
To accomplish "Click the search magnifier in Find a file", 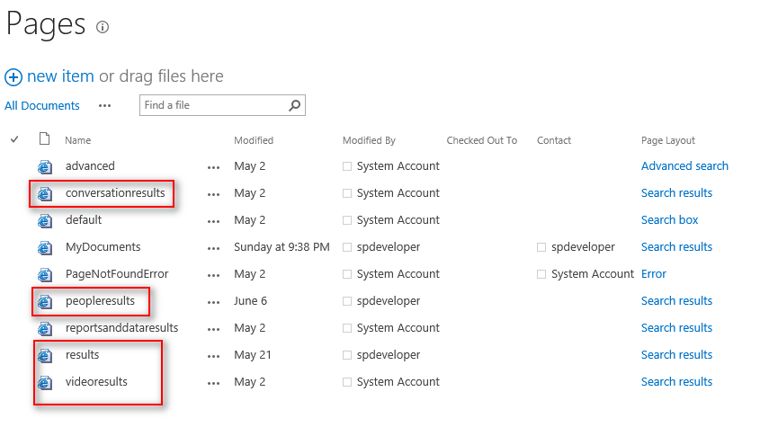I will pyautogui.click(x=294, y=105).
